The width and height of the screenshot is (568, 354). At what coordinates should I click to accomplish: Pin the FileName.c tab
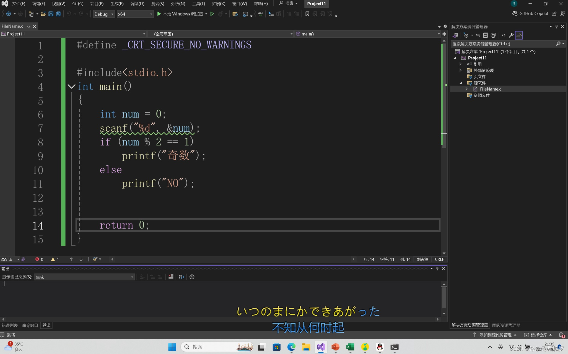point(28,26)
